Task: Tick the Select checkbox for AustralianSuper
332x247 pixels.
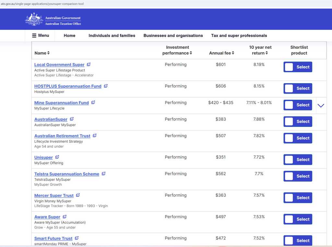Action: tap(289, 121)
